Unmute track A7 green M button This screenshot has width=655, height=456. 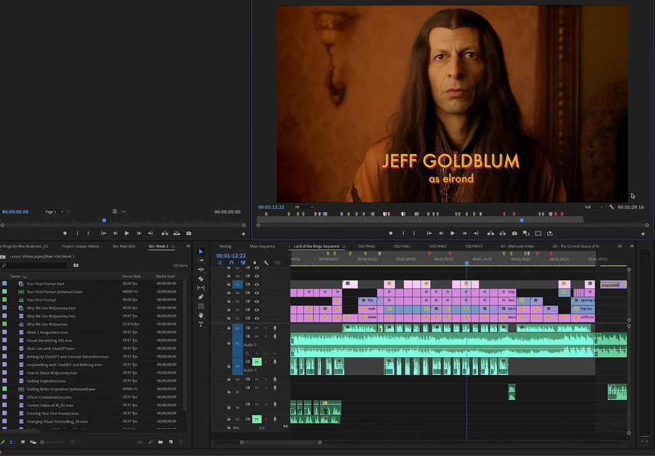point(257,420)
